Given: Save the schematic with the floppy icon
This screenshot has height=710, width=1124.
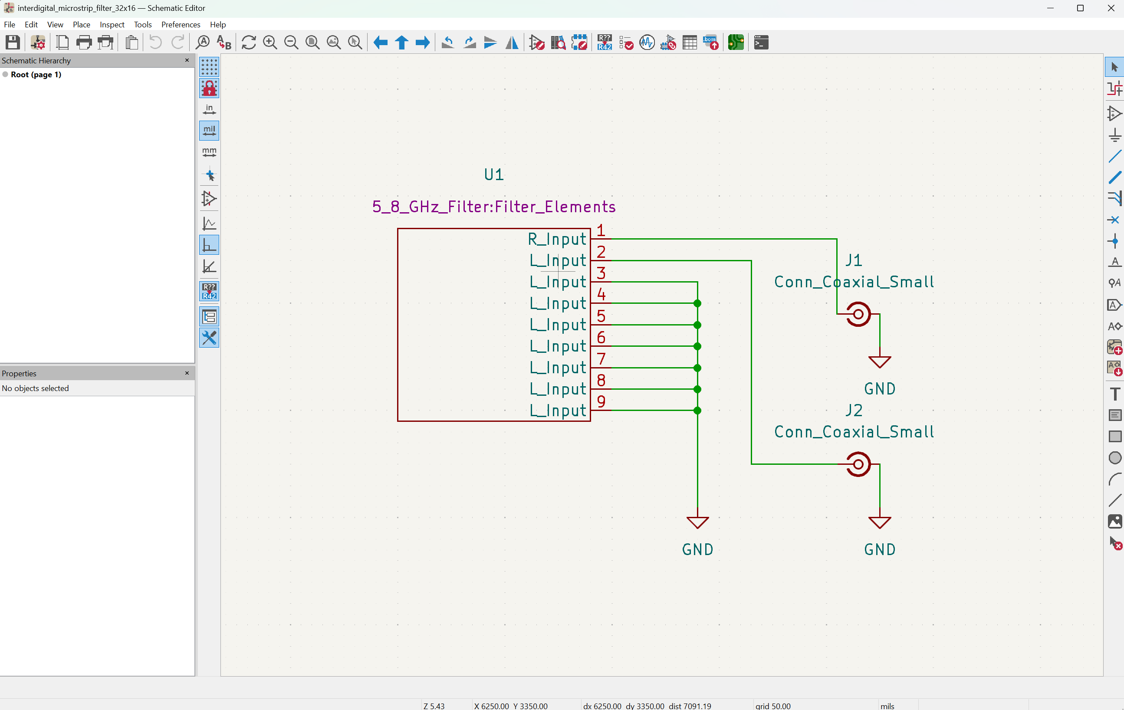Looking at the screenshot, I should tap(13, 43).
